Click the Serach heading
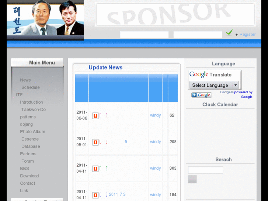 point(223,159)
